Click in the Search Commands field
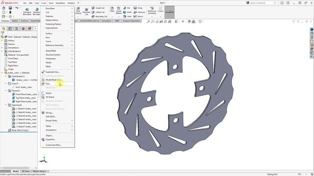Viewport: 314px width, 176px height. (x=262, y=3)
